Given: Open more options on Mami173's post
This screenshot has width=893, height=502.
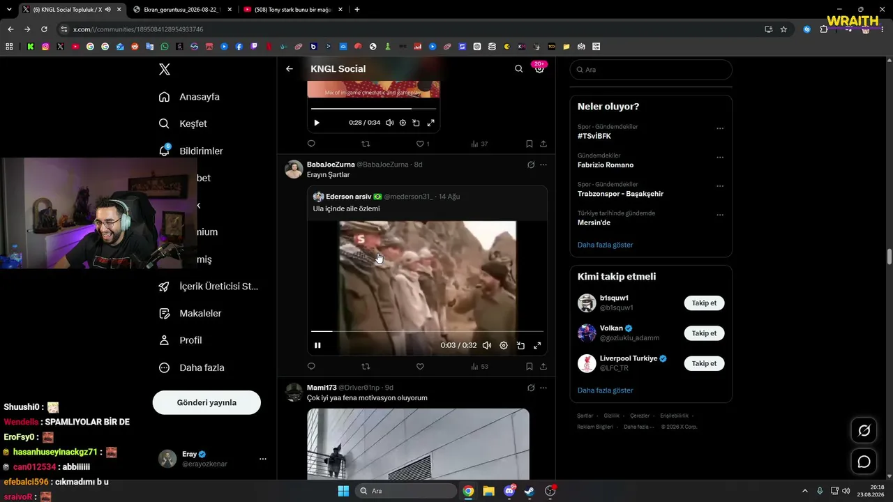Looking at the screenshot, I should point(543,388).
